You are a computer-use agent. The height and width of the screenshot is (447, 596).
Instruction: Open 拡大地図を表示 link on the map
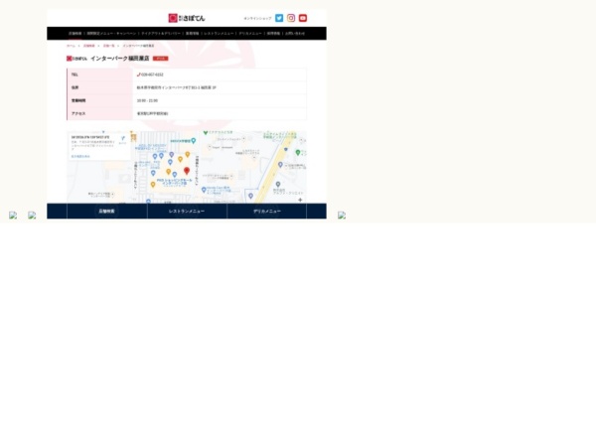(80, 156)
